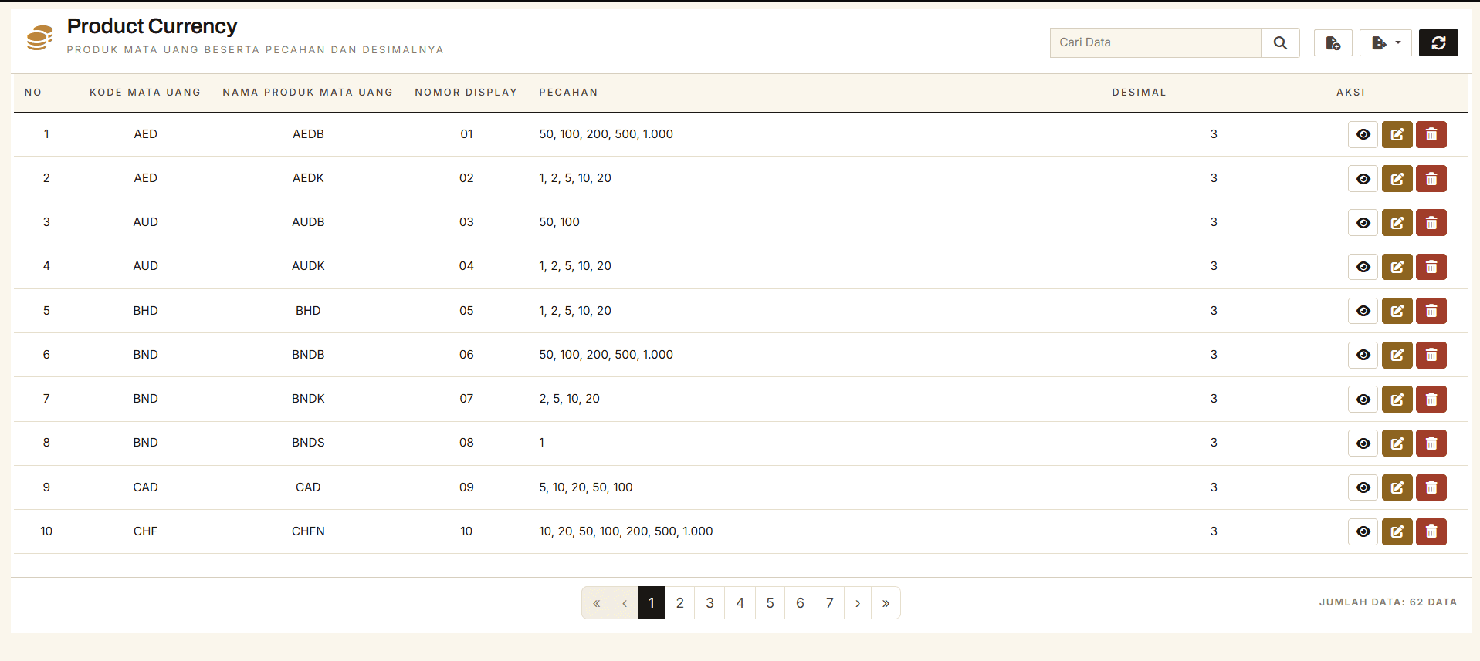This screenshot has height=661, width=1480.
Task: View details of the AEDB row
Action: coord(1363,134)
